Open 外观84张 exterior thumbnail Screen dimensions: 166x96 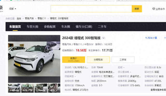[x=14, y=88]
